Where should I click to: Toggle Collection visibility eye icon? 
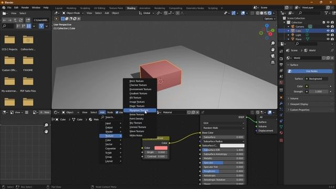point(328,22)
